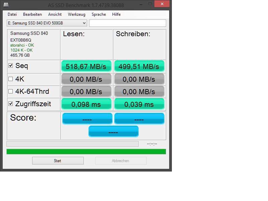The width and height of the screenshot is (268, 201).
Task: Select the read access time 0,098 ms
Action: click(x=86, y=104)
